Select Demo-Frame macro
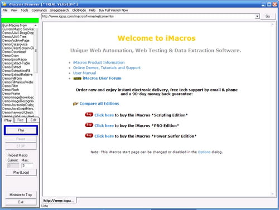Image resolution: width=279 pixels, height=210 pixels. (11, 94)
